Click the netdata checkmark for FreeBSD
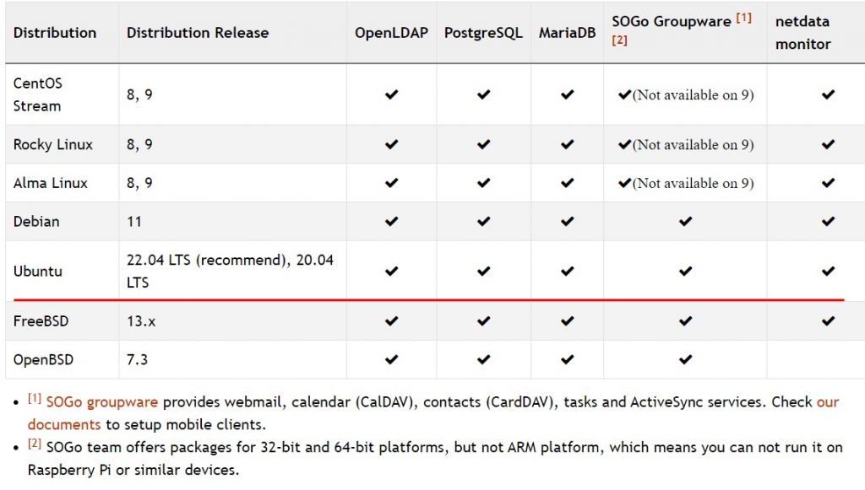The width and height of the screenshot is (865, 490). 828,321
